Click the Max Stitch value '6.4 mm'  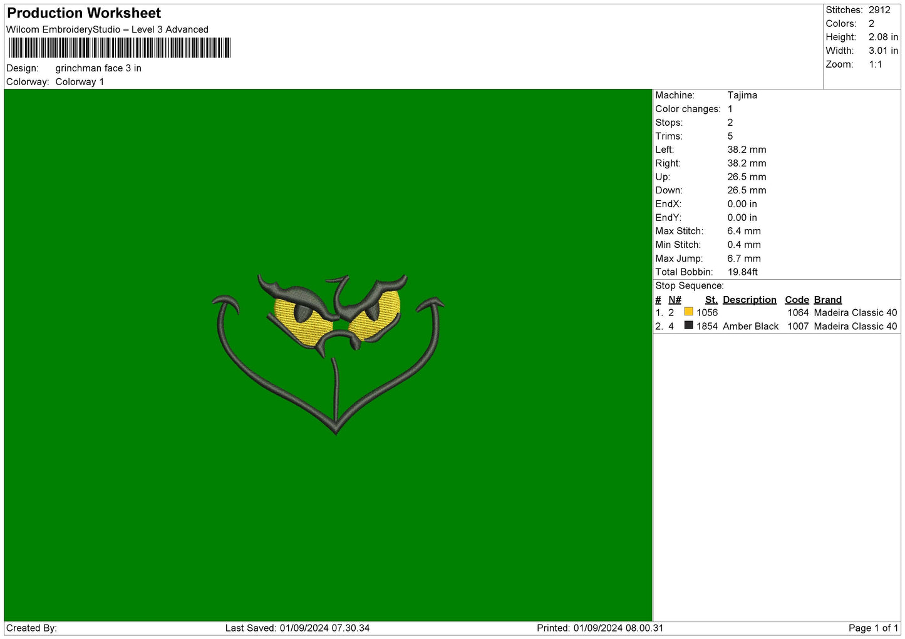point(744,231)
